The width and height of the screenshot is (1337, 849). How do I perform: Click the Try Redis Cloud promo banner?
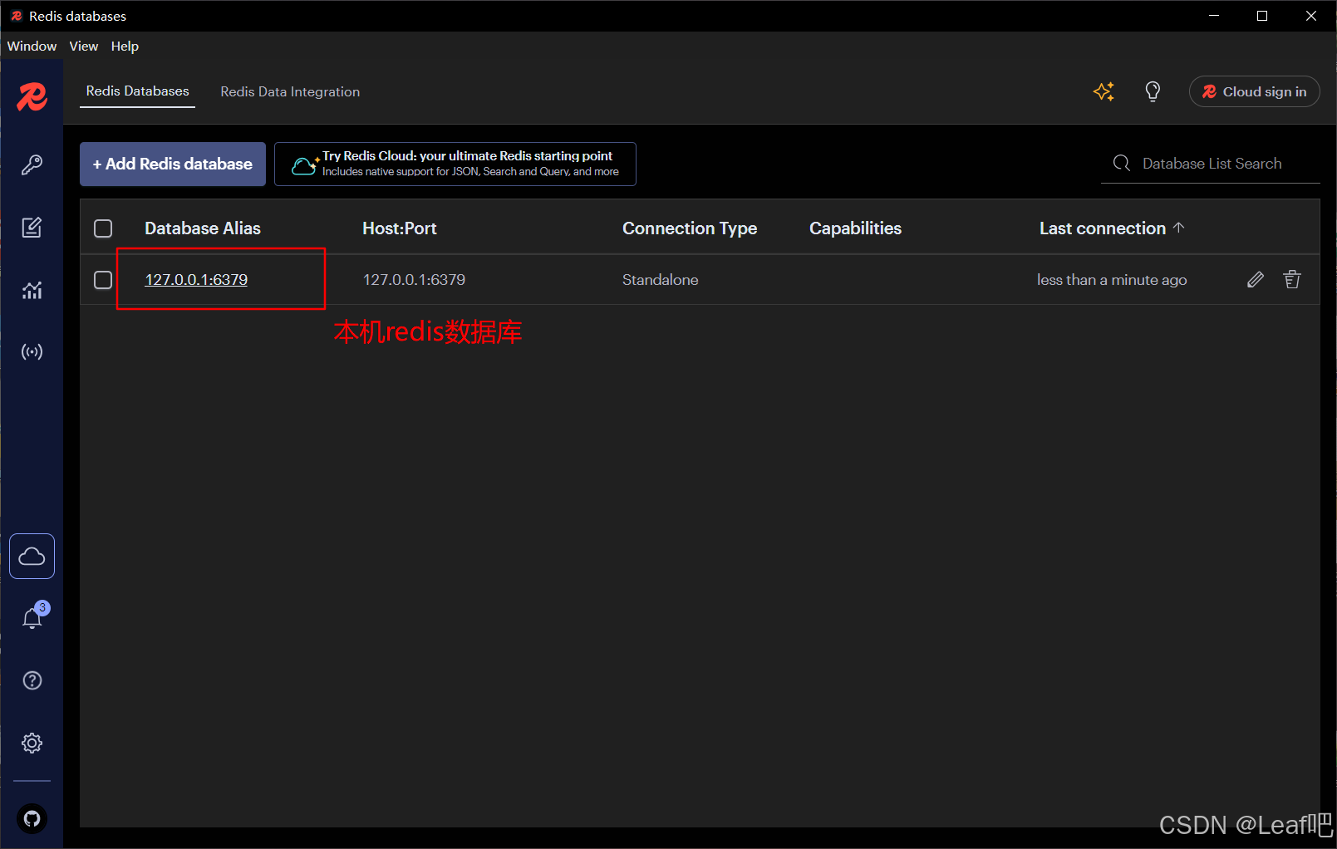click(455, 164)
